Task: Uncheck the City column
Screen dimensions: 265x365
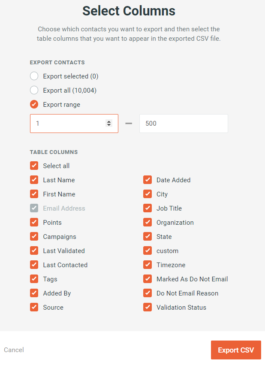Action: tap(147, 194)
